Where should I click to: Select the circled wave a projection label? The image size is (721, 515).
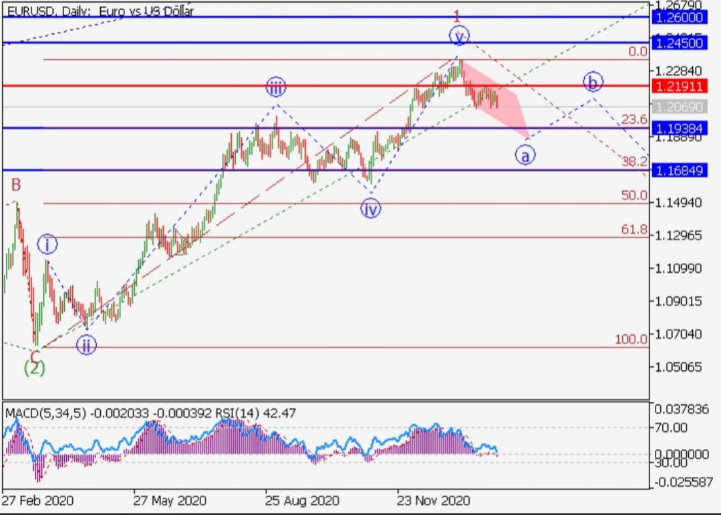525,155
